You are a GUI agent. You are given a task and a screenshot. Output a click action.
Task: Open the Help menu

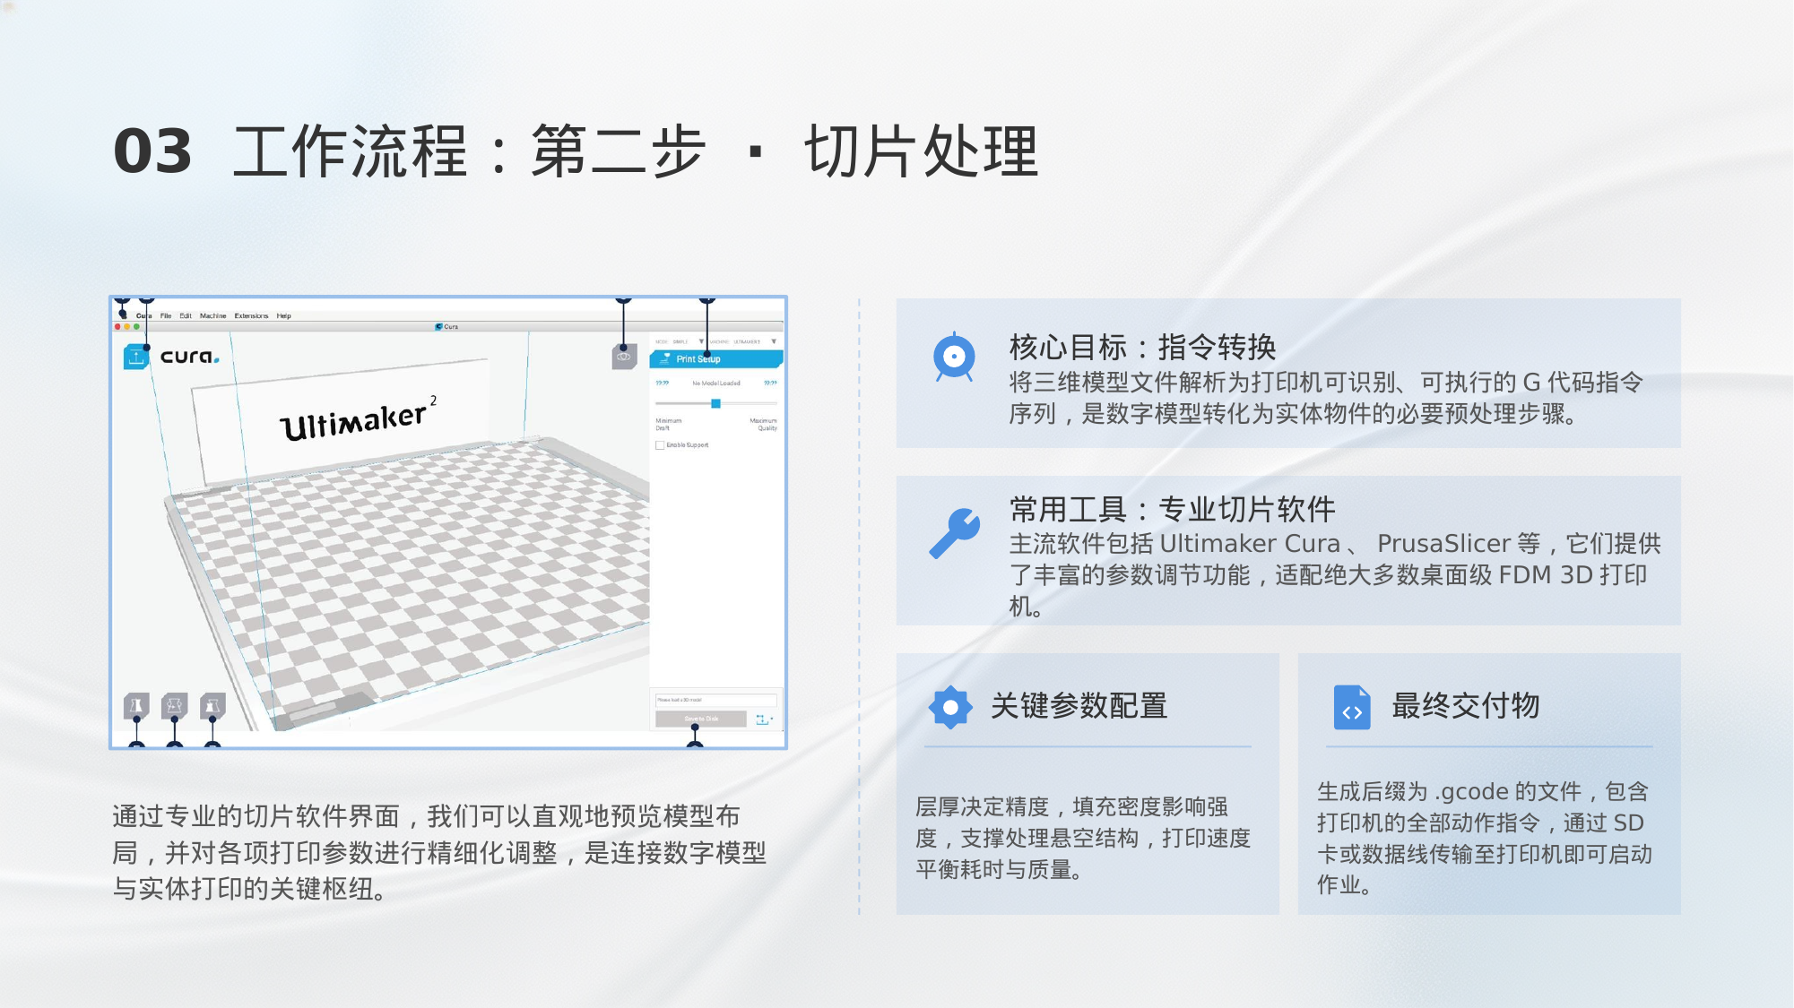(283, 316)
